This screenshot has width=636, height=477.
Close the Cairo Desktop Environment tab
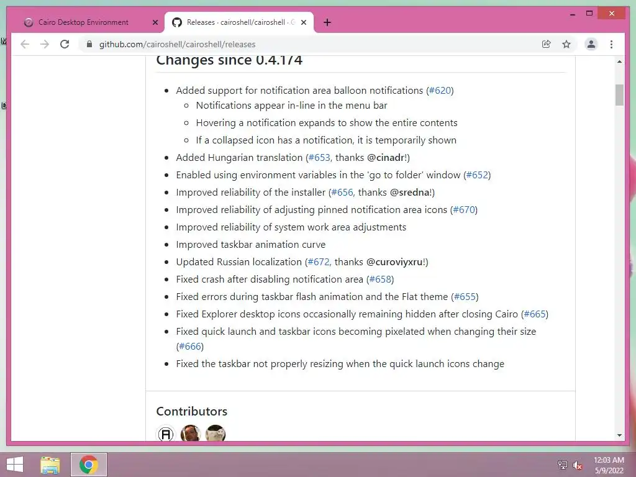[155, 22]
